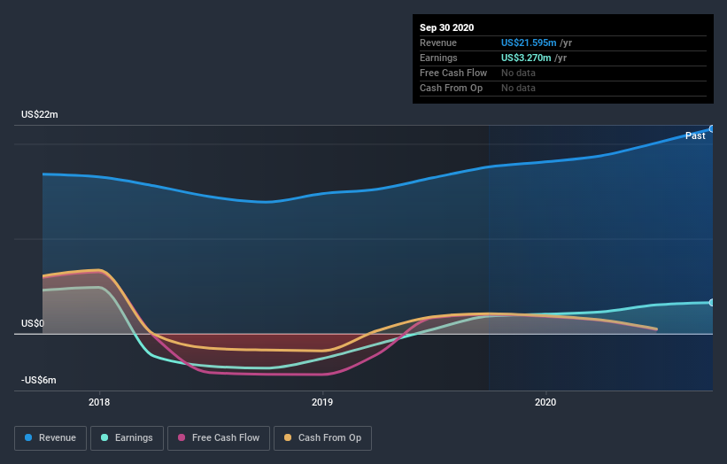This screenshot has width=727, height=464.
Task: Toggle the Cash From Op series
Action: pyautogui.click(x=322, y=438)
